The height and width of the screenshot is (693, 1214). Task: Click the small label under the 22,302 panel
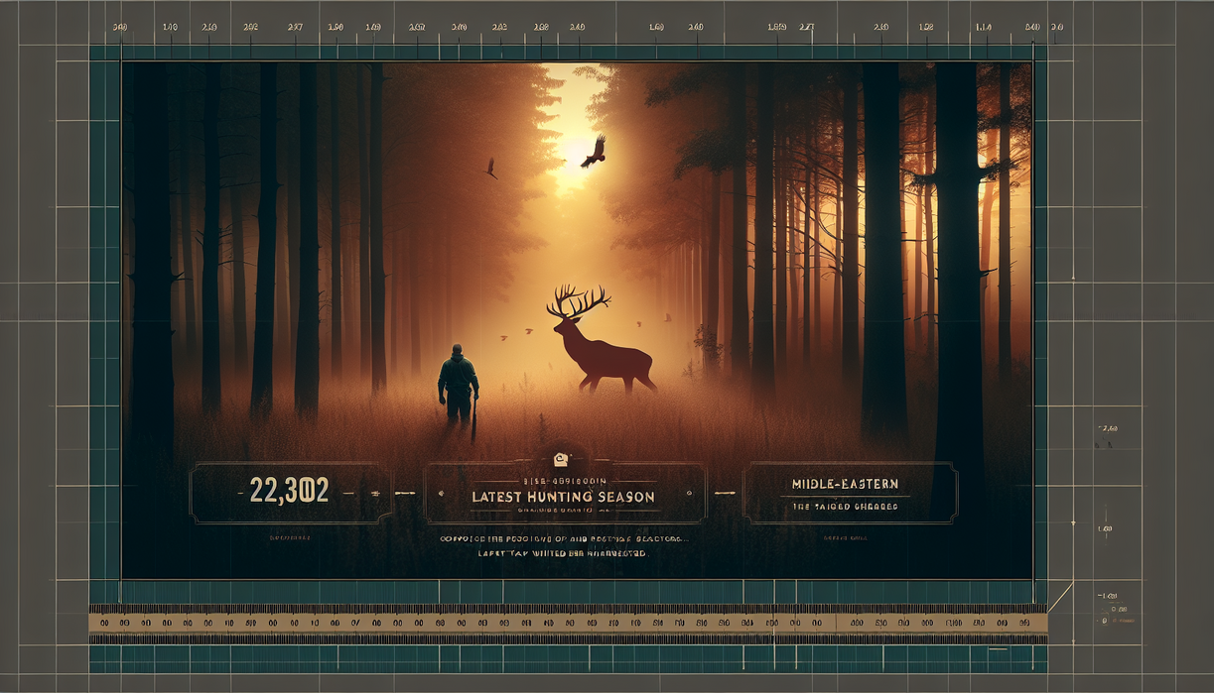tap(289, 539)
